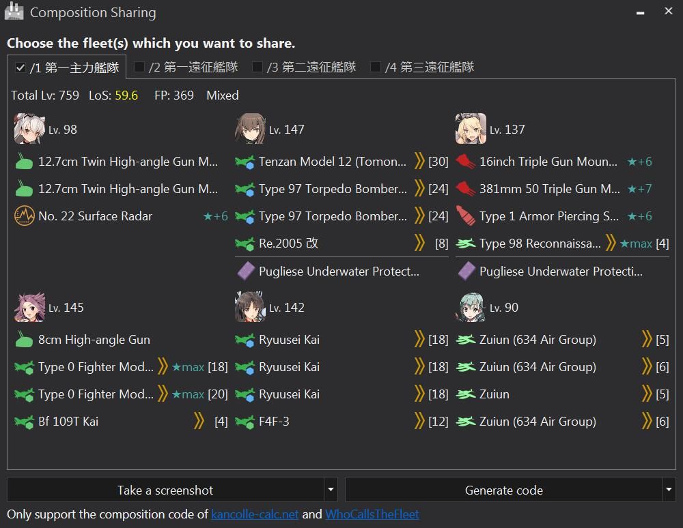Click the Take a screenshot button
Image resolution: width=683 pixels, height=528 pixels.
pos(165,490)
